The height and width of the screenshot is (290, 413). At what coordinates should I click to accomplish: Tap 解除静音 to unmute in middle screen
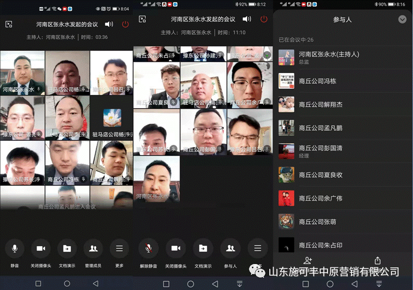[x=148, y=248]
